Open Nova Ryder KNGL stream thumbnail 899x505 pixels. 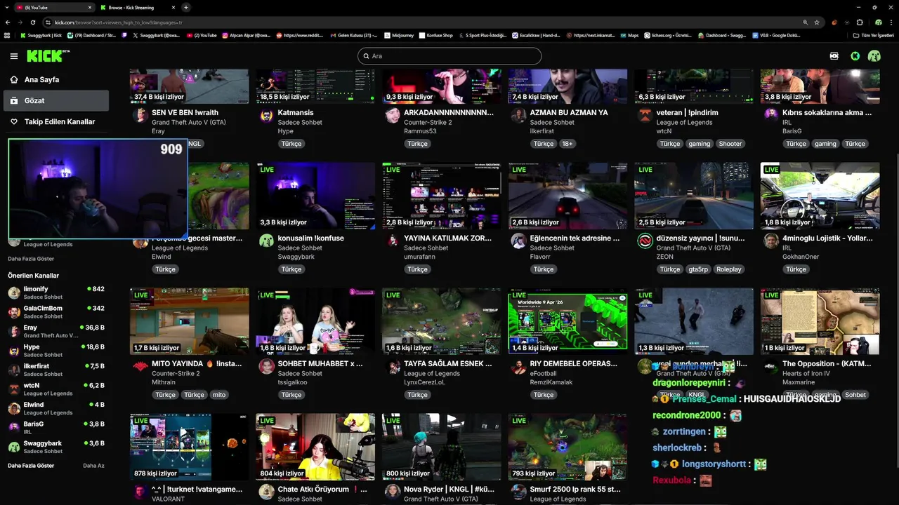[442, 447]
